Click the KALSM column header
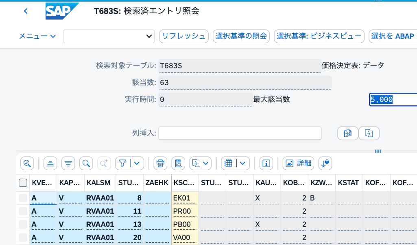Image resolution: width=417 pixels, height=245 pixels. coord(100,183)
